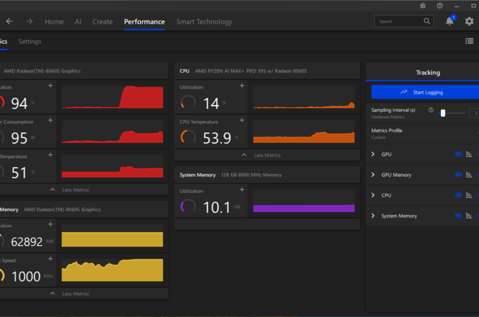
Task: Toggle GPU visibility eye icon
Action: point(458,154)
